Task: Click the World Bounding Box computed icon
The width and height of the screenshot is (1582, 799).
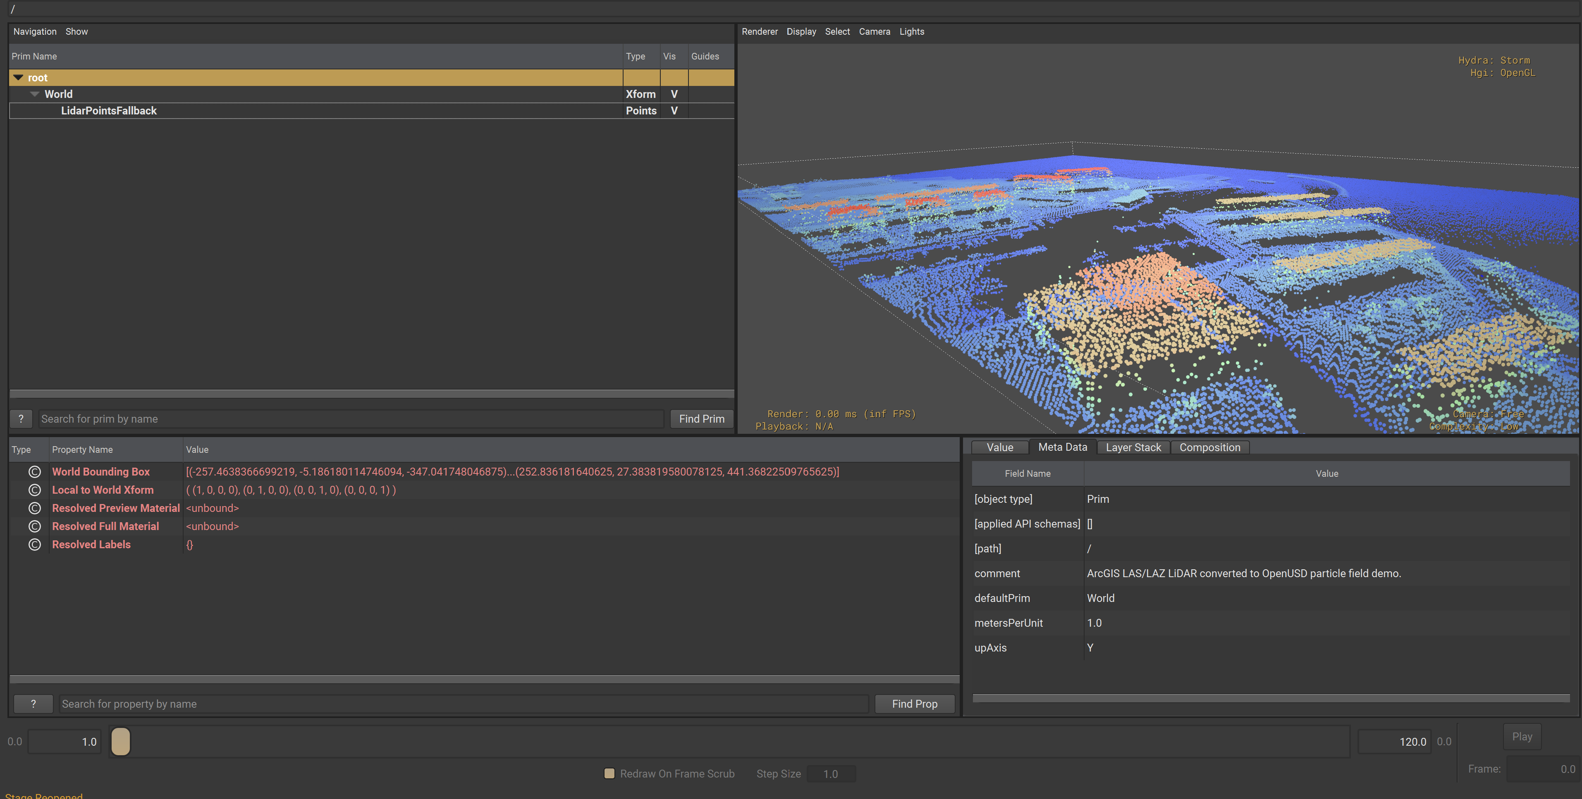Action: [34, 471]
